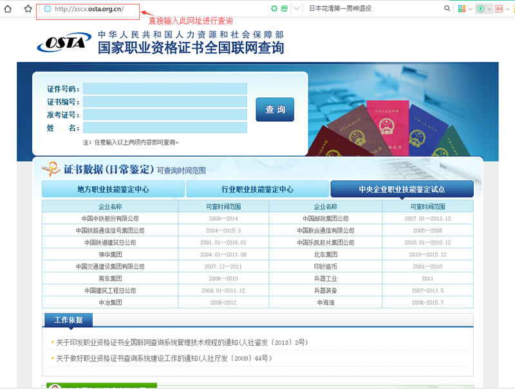Click the 中国建筑工程总公司 cell
The image size is (515, 389).
[110, 290]
